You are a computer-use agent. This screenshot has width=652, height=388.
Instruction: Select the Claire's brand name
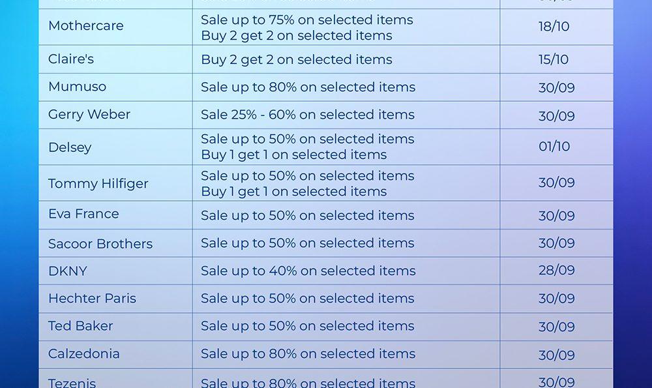click(71, 59)
